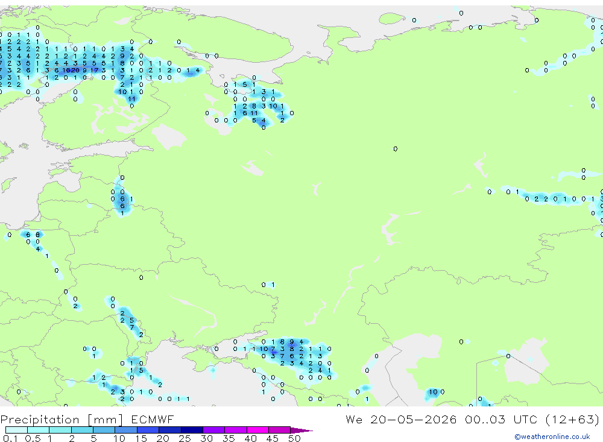Click the 'Precipitation [mm] ECMWF' title text
603x442 pixels.
point(87,419)
